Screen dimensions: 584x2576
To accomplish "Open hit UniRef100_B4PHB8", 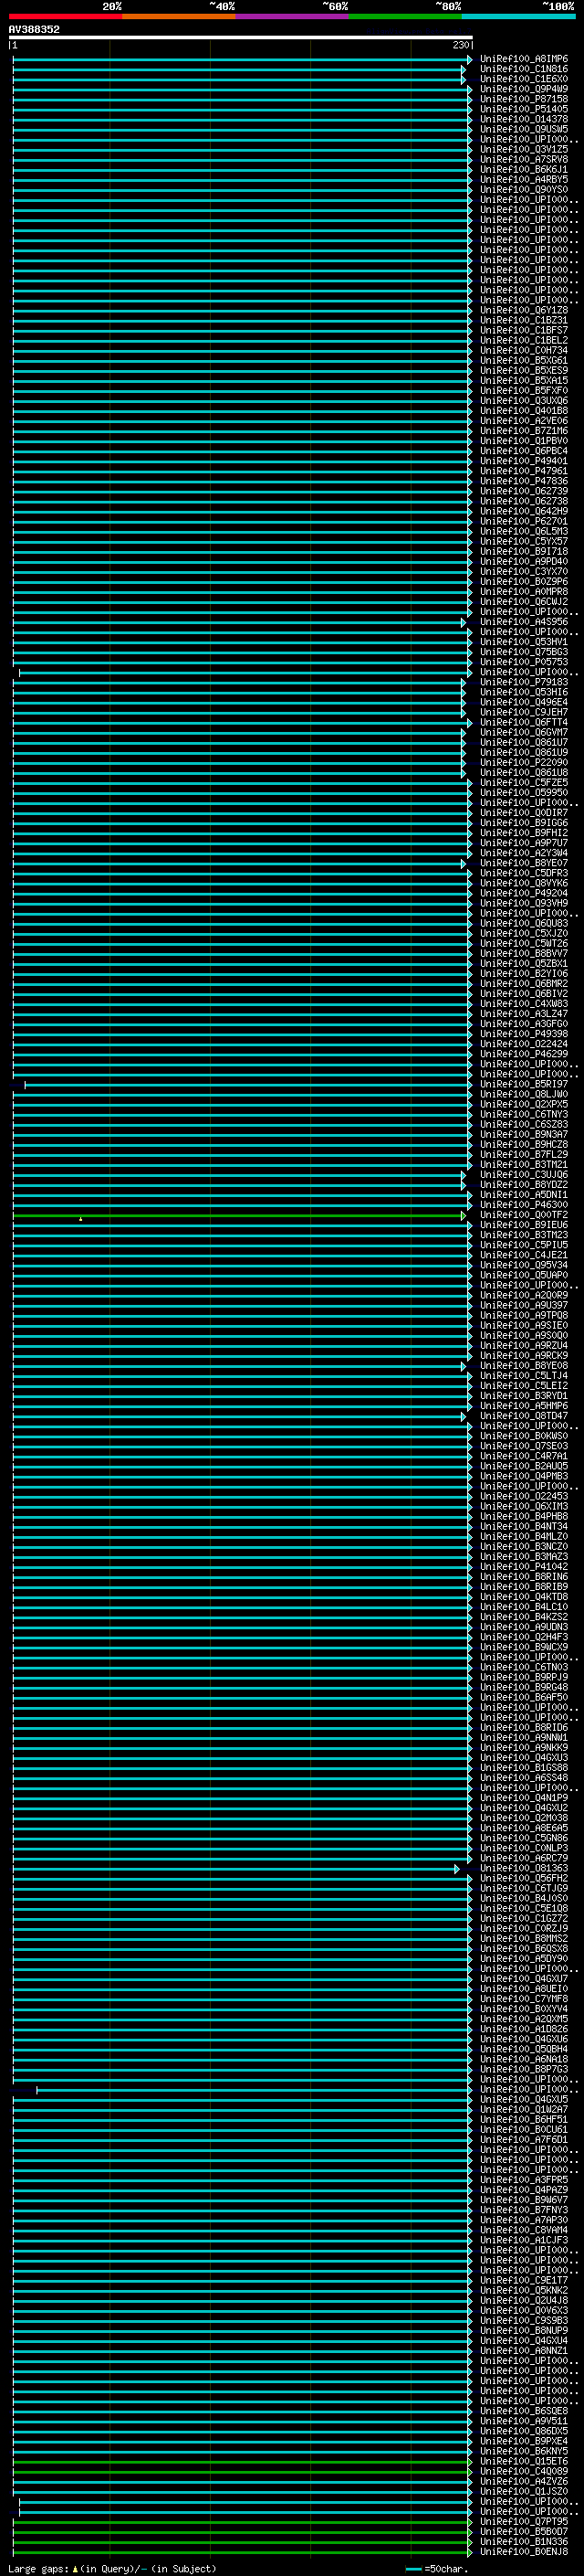I will click(x=524, y=1516).
